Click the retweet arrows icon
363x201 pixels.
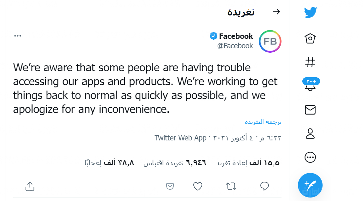coord(231,186)
